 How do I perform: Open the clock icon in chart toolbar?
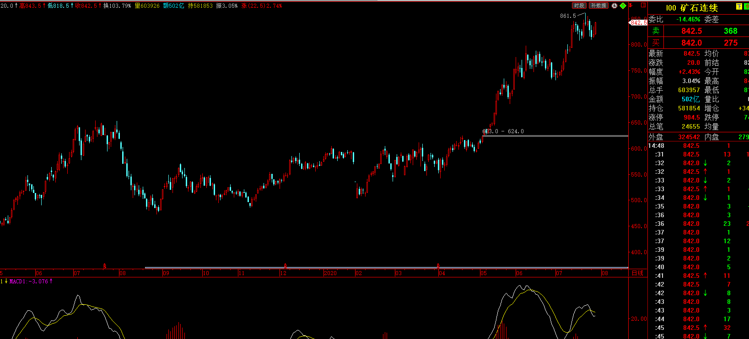[614, 5]
